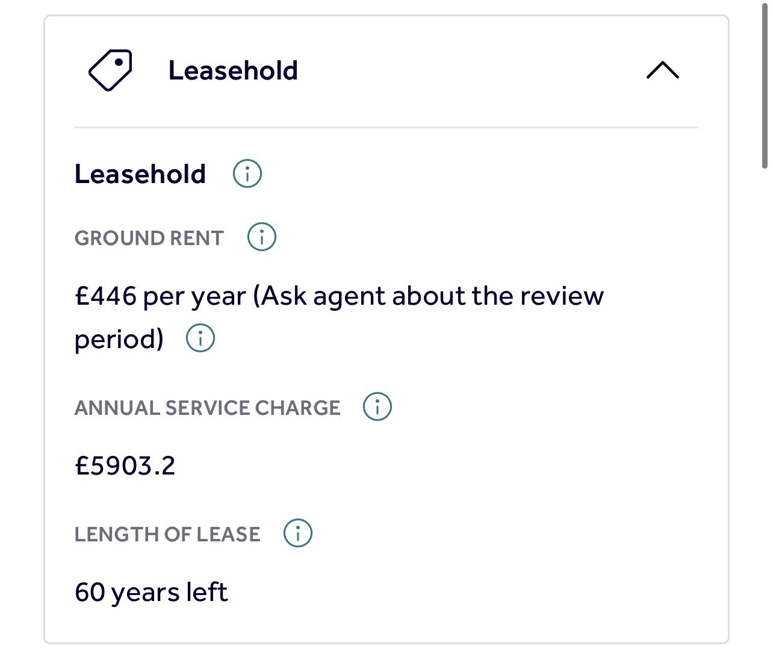Collapse the Leasehold section with the chevron
The height and width of the screenshot is (657, 773).
[662, 70]
